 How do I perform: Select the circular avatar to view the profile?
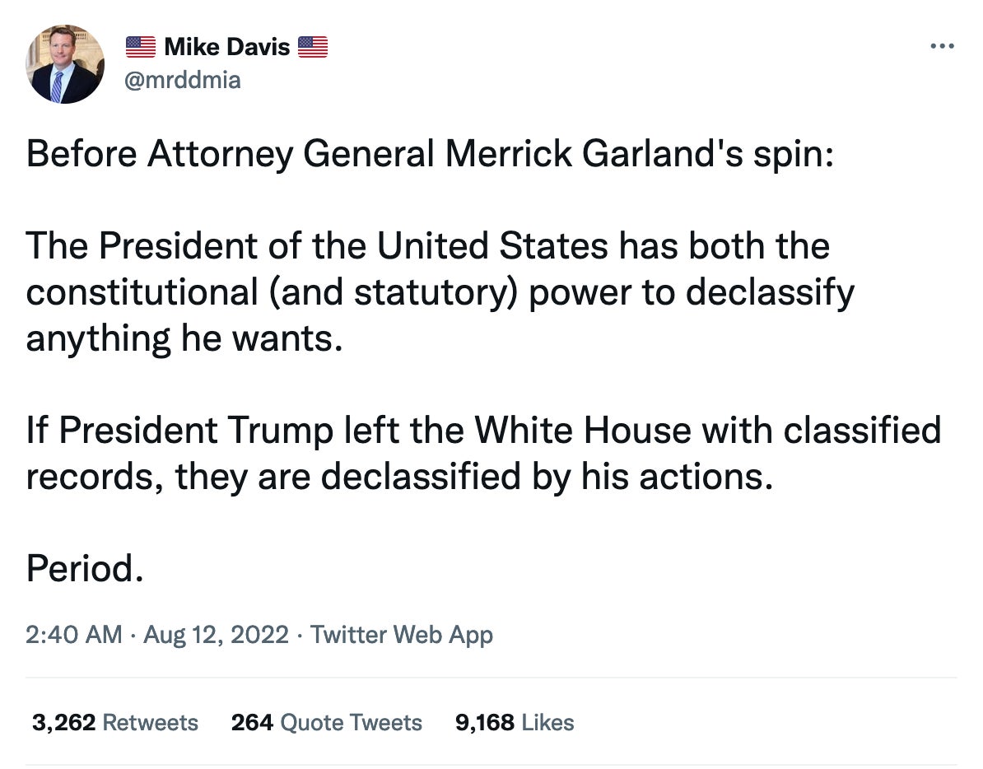(x=65, y=63)
